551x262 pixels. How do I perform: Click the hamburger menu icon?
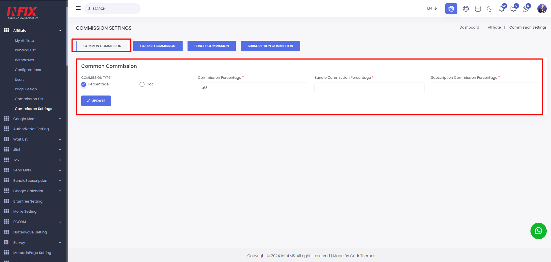78,8
